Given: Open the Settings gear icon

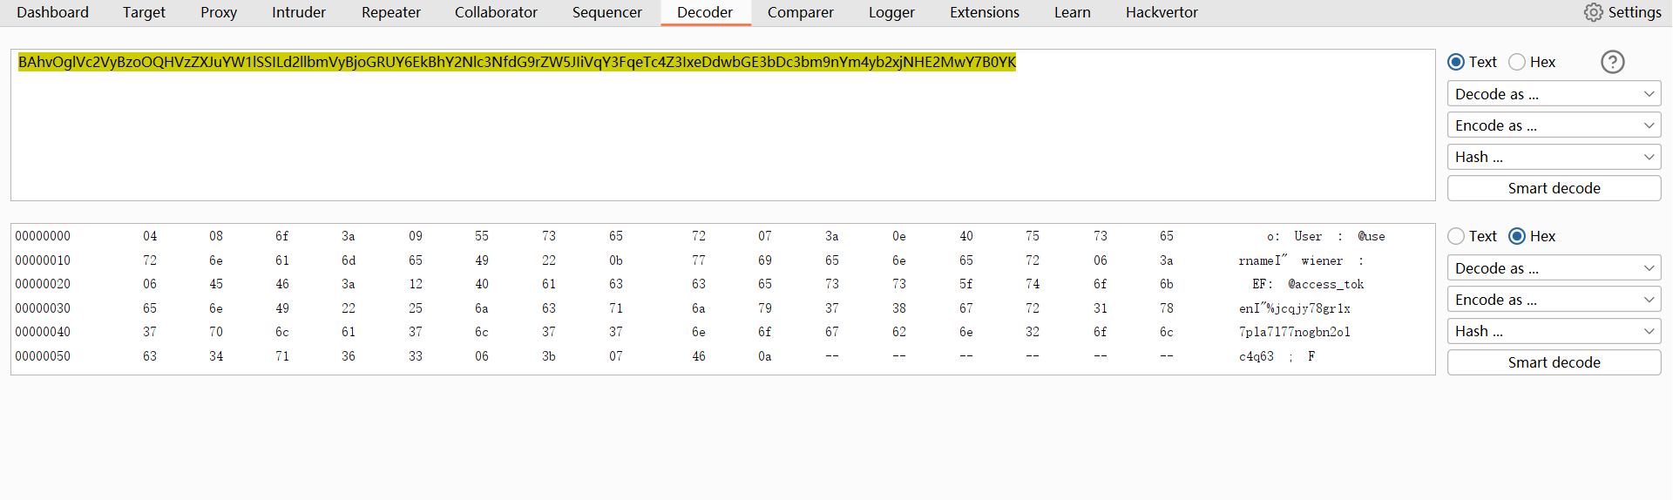Looking at the screenshot, I should tap(1594, 12).
